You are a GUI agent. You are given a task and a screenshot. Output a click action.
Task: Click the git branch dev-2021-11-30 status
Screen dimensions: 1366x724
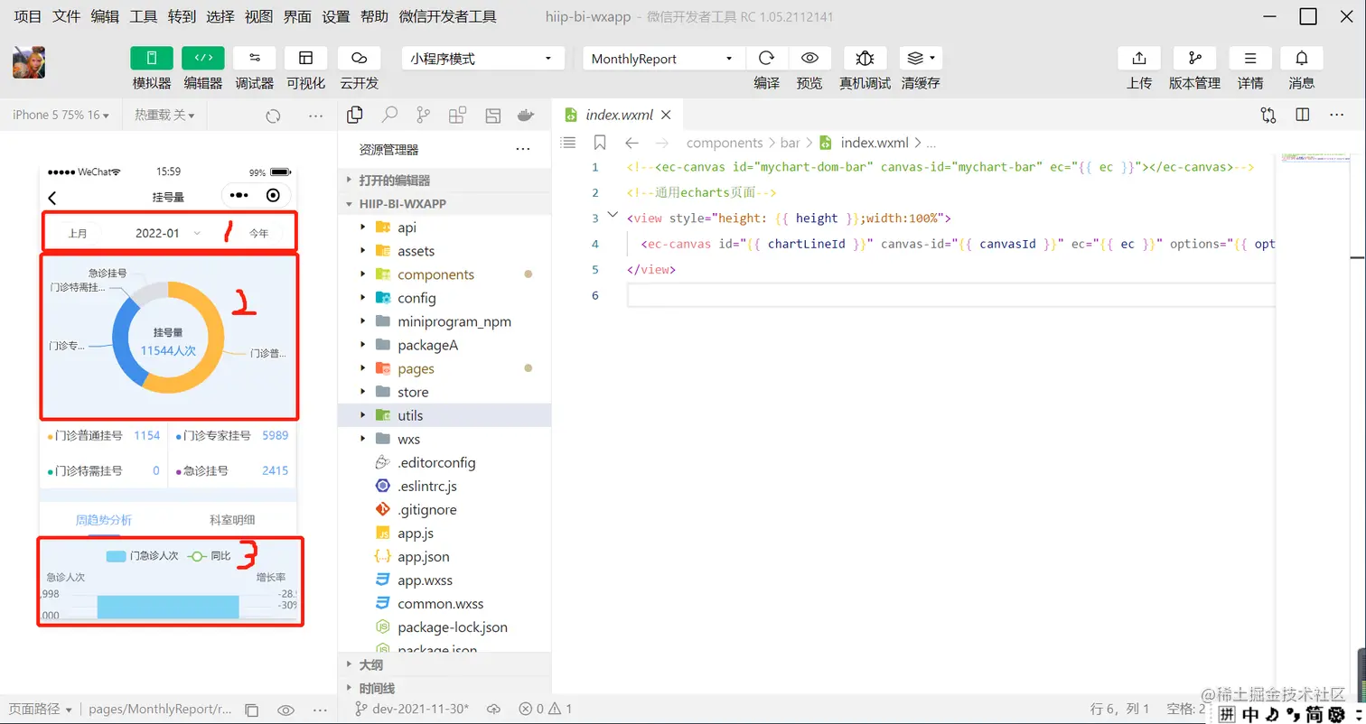412,710
